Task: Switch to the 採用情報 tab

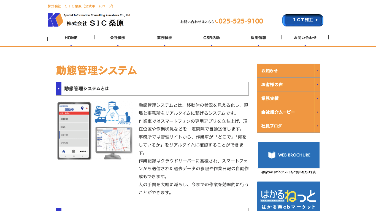Action: tap(258, 37)
